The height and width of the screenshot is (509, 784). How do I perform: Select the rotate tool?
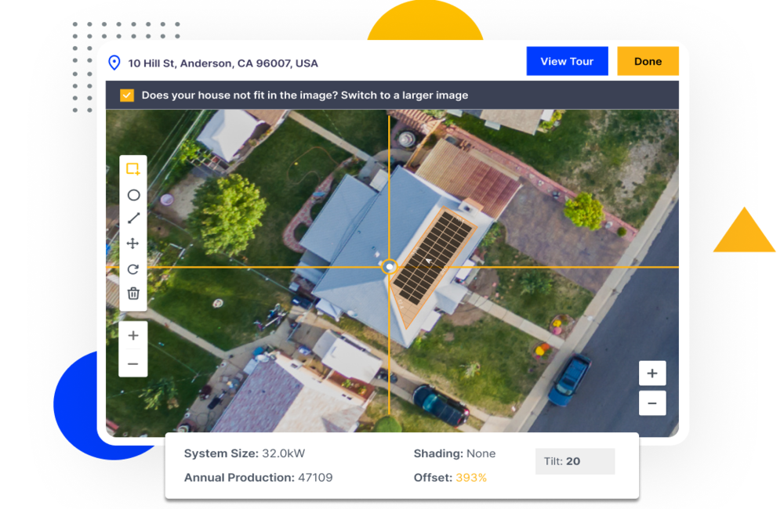(x=133, y=269)
